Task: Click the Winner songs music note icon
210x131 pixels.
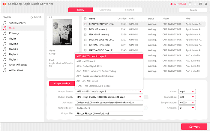Action: [5, 70]
